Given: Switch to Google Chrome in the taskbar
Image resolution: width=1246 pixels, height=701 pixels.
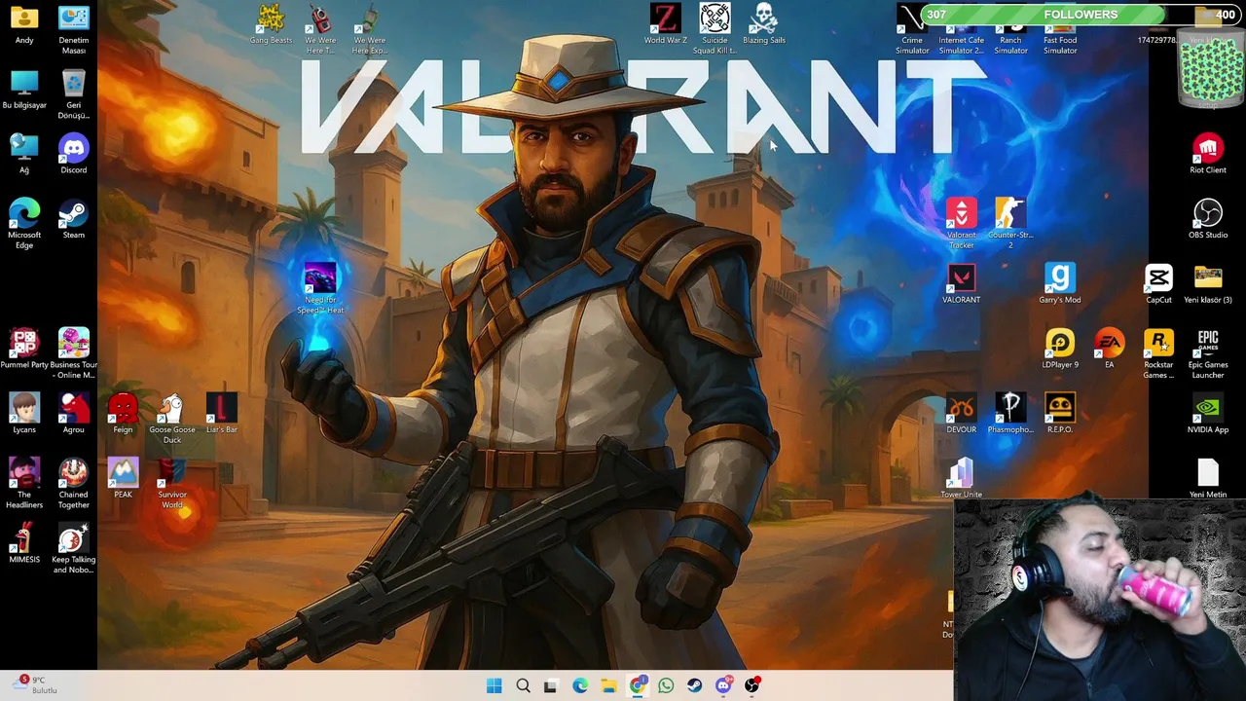Looking at the screenshot, I should click(637, 685).
